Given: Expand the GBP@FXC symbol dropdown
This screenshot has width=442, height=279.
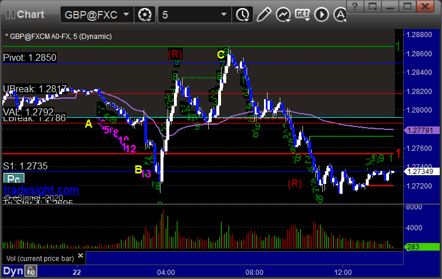Looking at the screenshot, I should [x=126, y=15].
